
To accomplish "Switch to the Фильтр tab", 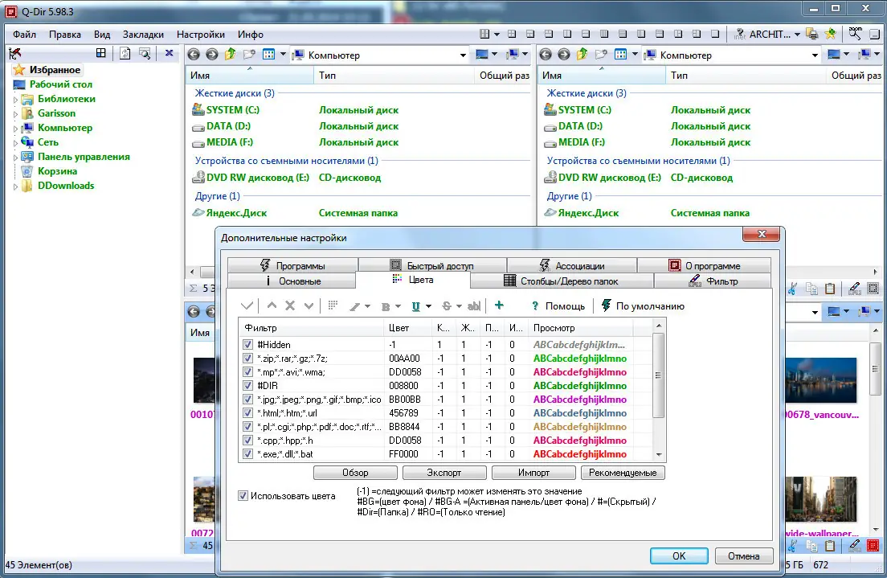I will pyautogui.click(x=713, y=281).
